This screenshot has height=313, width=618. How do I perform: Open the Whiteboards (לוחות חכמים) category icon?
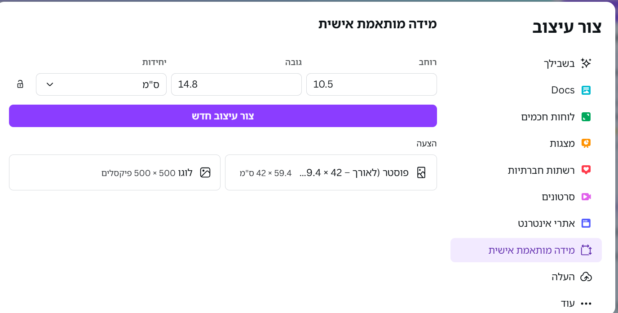click(587, 116)
